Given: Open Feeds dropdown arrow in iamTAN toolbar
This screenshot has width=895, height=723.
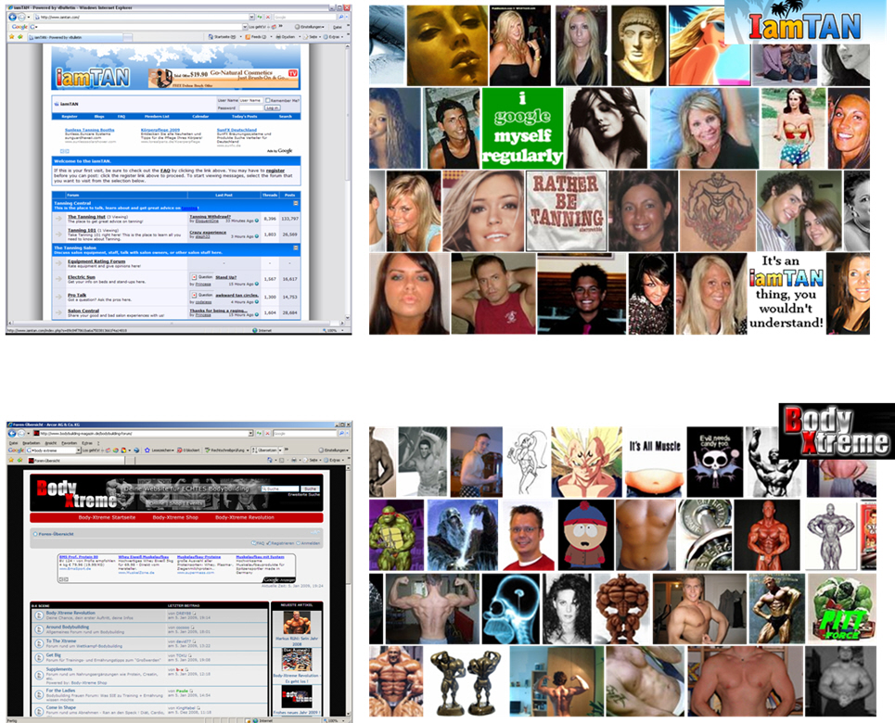Looking at the screenshot, I should click(x=271, y=36).
